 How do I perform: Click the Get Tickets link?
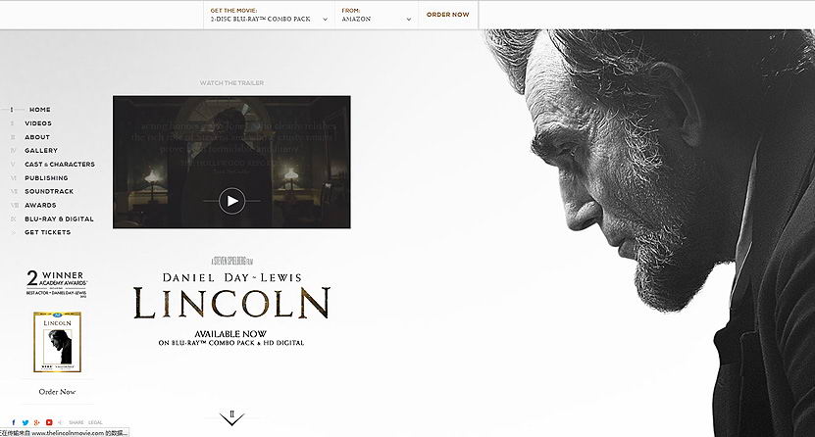47,232
